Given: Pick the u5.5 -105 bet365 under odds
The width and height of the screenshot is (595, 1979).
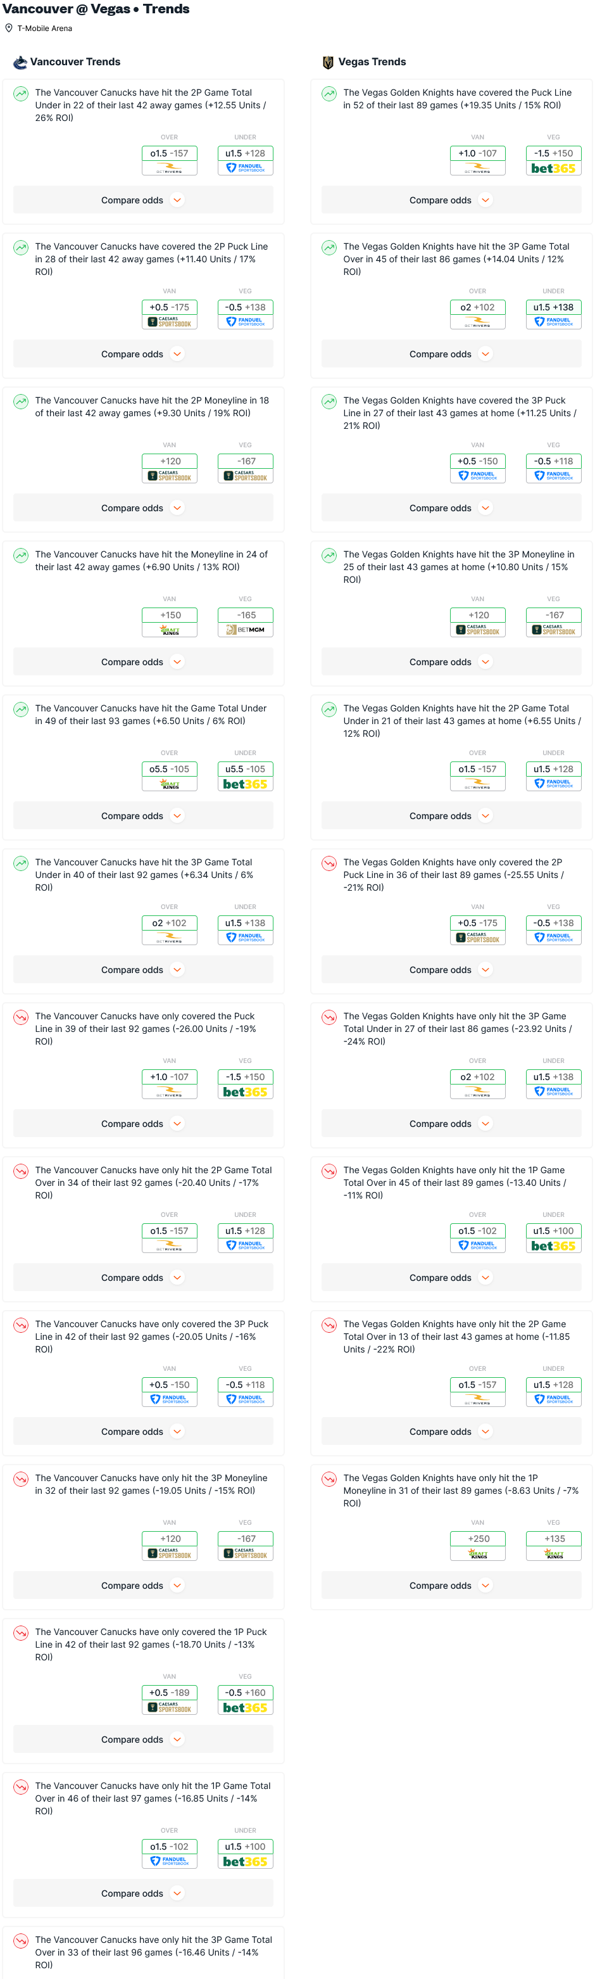Looking at the screenshot, I should (x=246, y=776).
